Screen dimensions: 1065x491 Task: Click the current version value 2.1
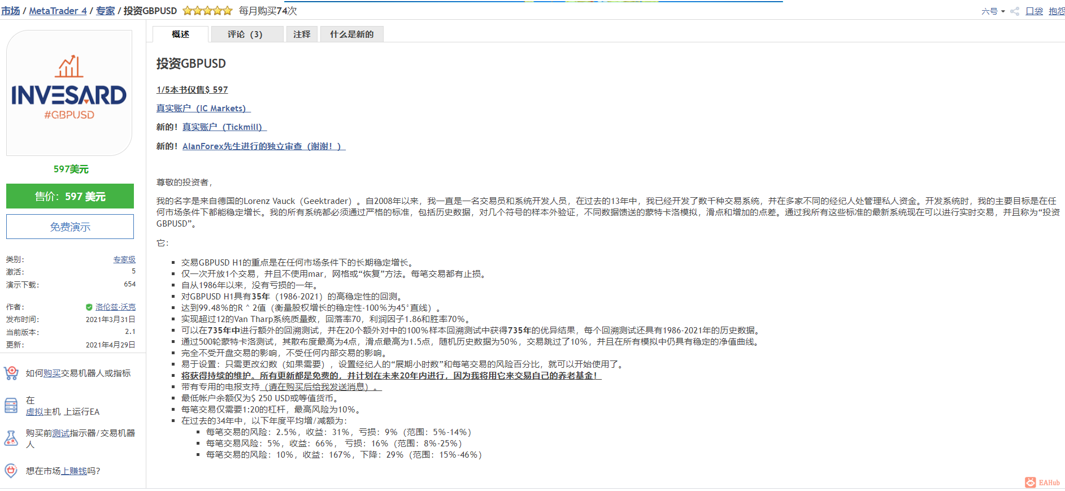pyautogui.click(x=131, y=332)
